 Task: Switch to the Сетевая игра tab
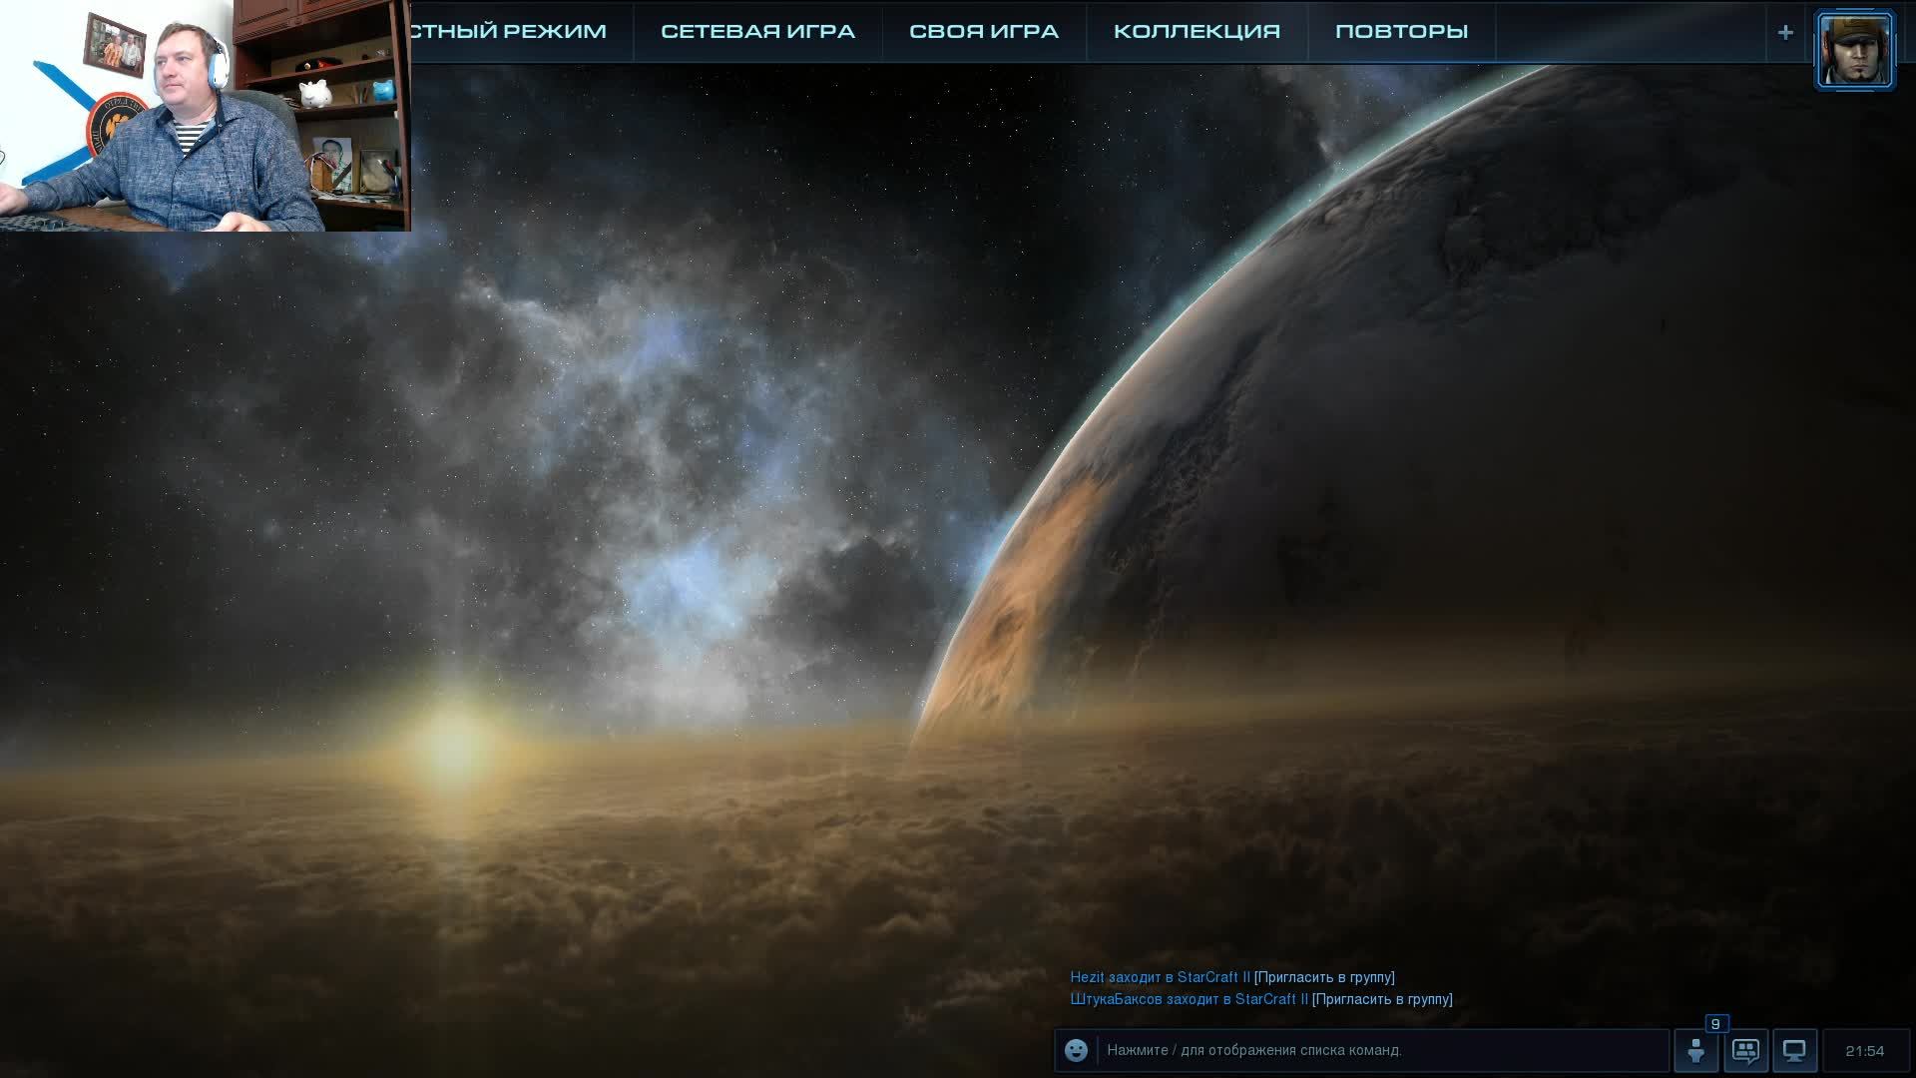click(757, 32)
